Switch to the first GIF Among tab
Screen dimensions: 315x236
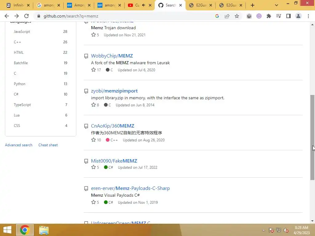click(79, 5)
